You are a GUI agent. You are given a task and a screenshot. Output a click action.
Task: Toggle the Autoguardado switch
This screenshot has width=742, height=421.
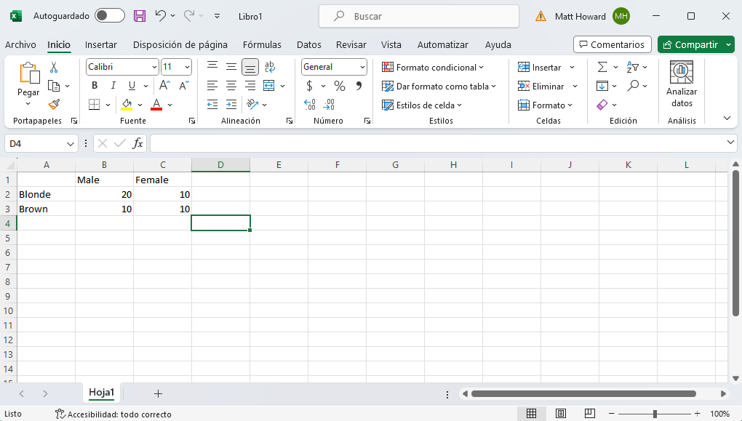[x=109, y=16]
